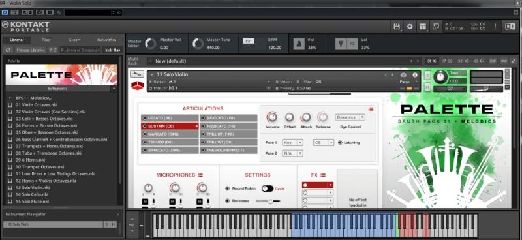This screenshot has height=240, width=522.
Task: Open the Rule 2 N/A dropdown
Action: (x=292, y=153)
